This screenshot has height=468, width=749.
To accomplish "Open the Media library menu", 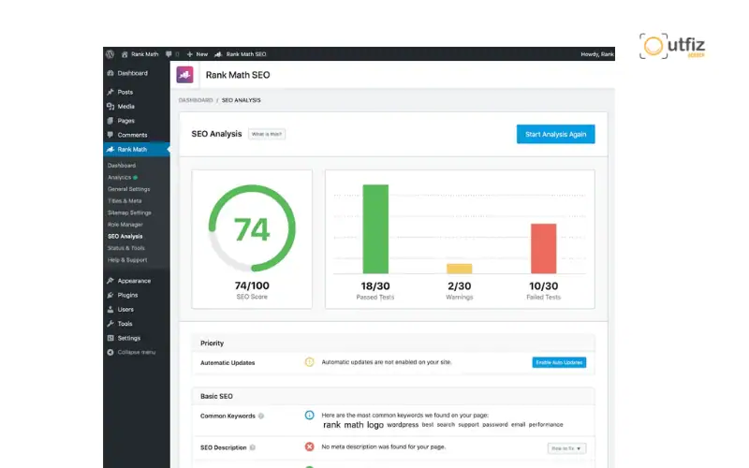I will click(121, 106).
